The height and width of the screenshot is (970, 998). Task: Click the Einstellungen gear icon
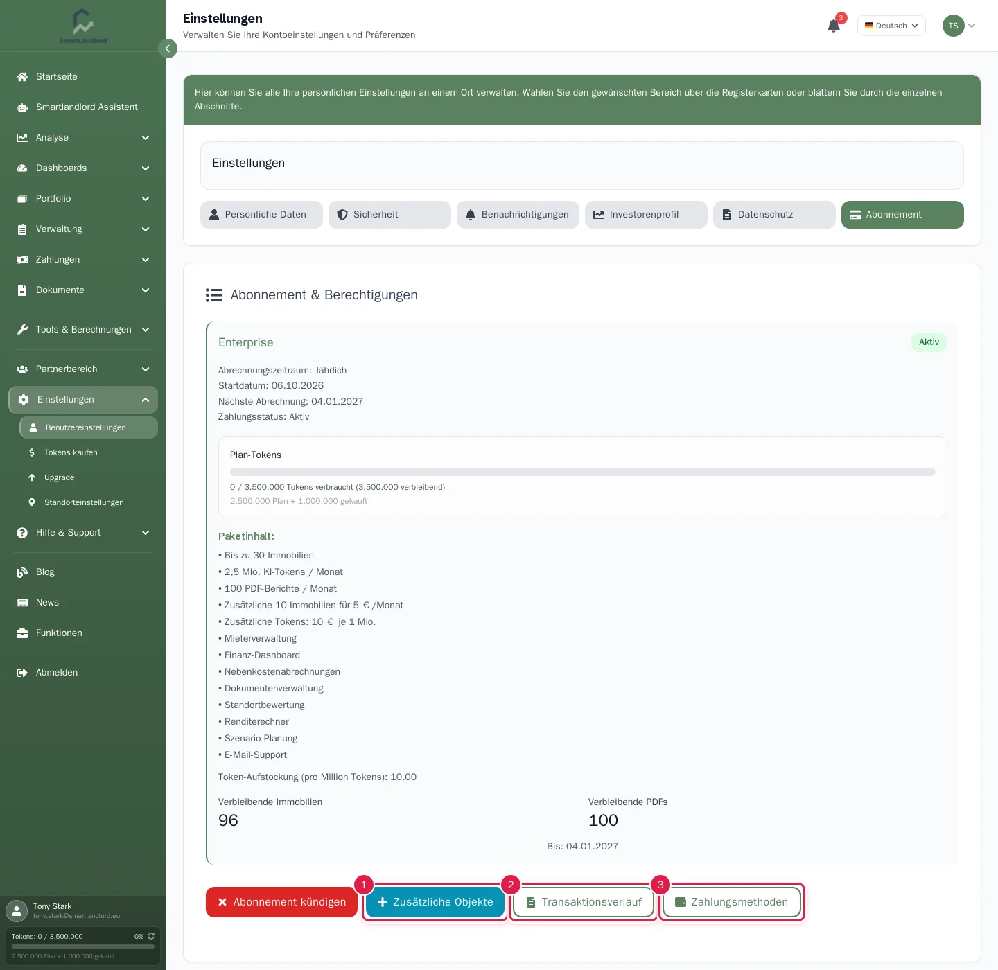pyautogui.click(x=24, y=400)
